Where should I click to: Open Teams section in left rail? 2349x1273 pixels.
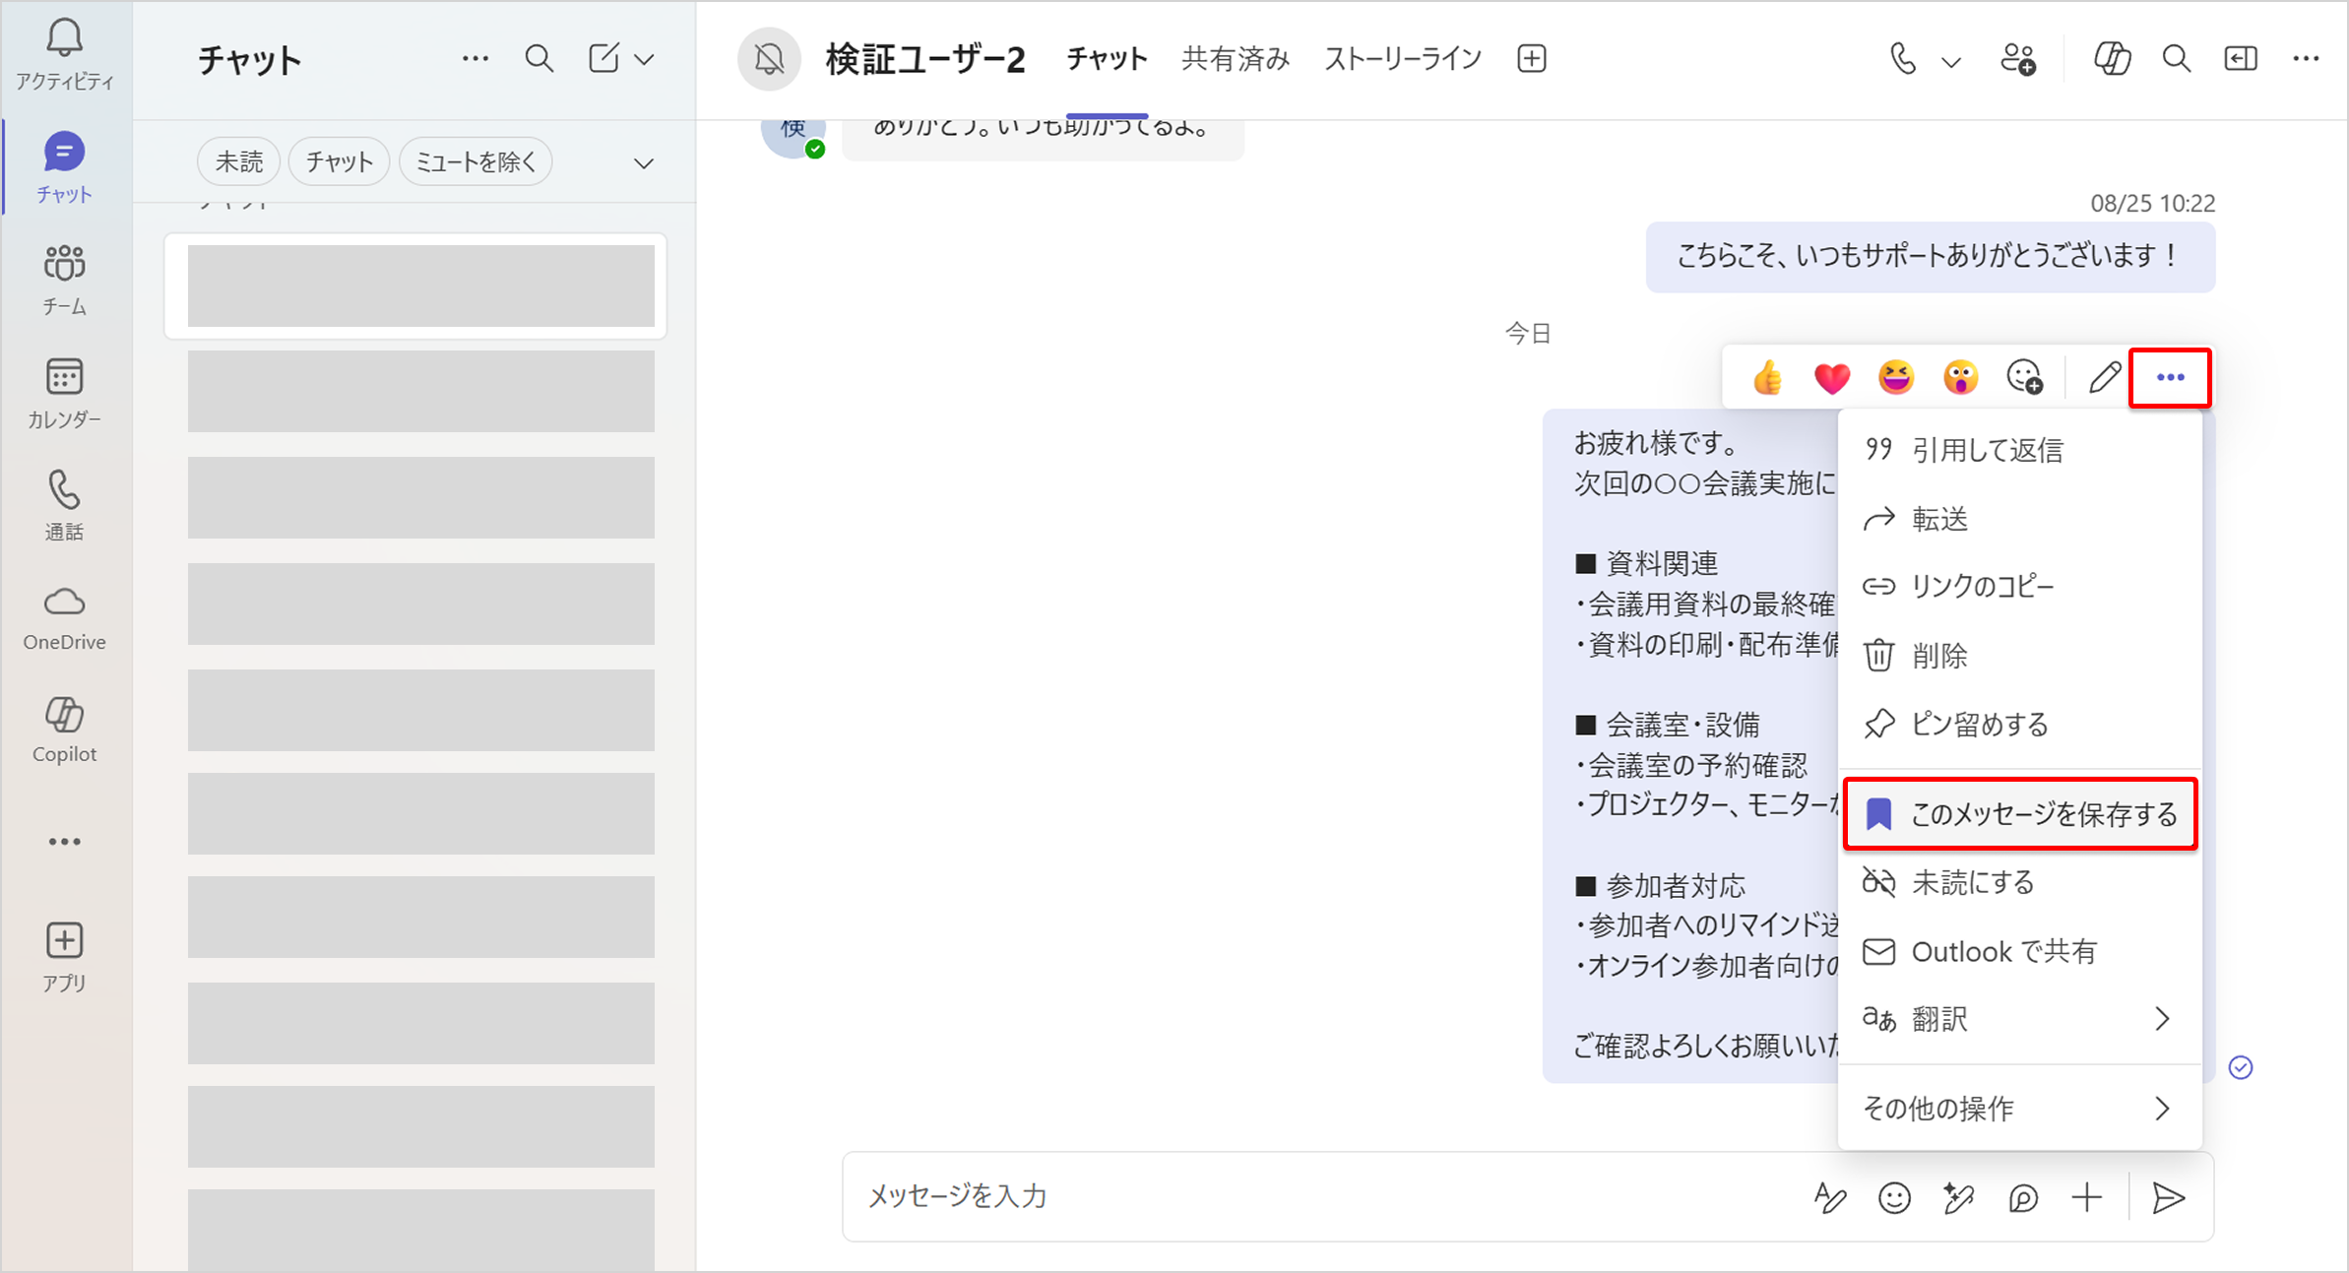point(64,279)
